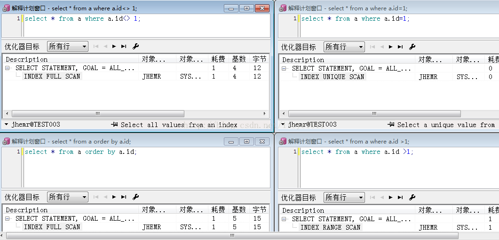Click pin icon in a.id<>1 status bar
This screenshot has height=240, width=499.
click(114, 124)
